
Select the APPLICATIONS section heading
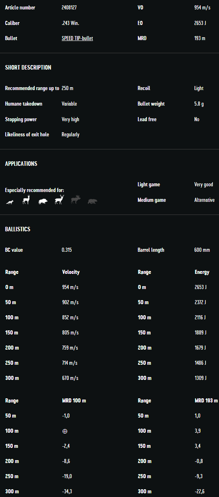click(x=21, y=164)
